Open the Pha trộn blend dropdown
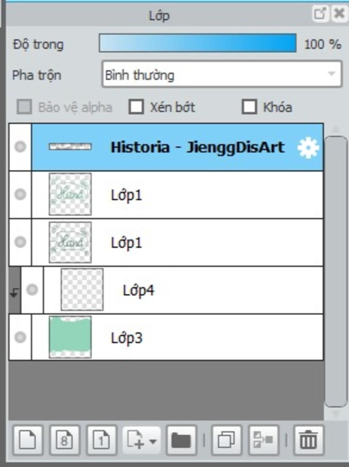Viewport: 349px width, 467px height. pos(222,74)
